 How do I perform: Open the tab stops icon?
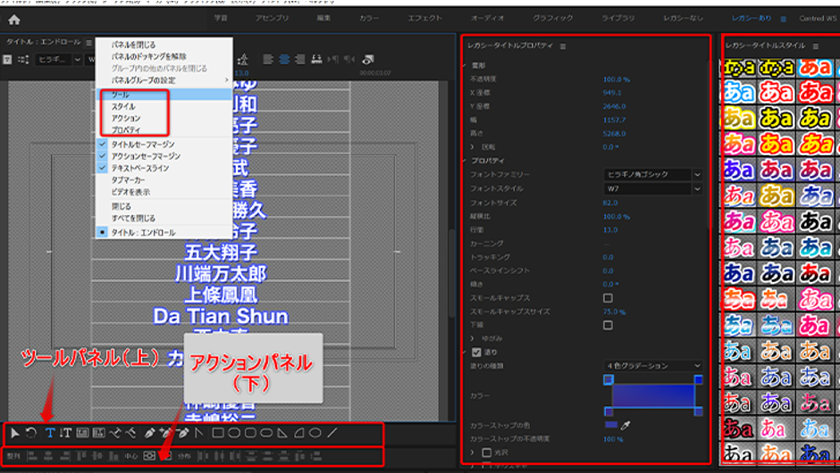(x=316, y=60)
